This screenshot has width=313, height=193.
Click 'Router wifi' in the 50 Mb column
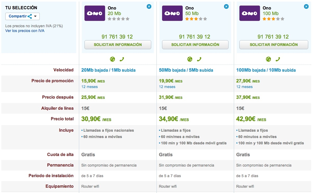(168, 186)
